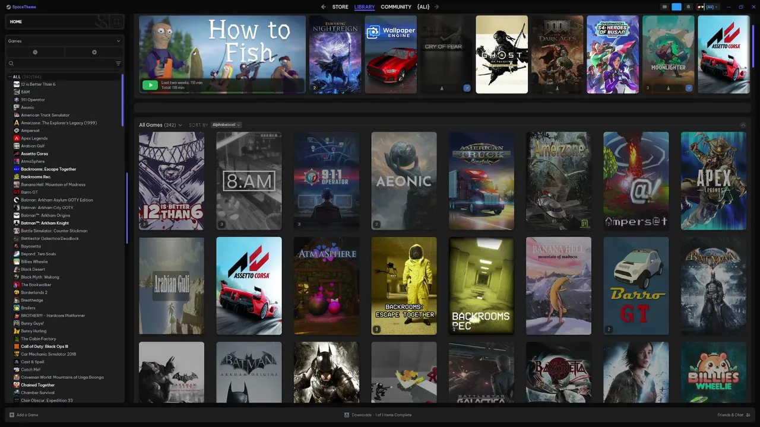Click the Steam logo beside SpaceTheme

coord(9,7)
